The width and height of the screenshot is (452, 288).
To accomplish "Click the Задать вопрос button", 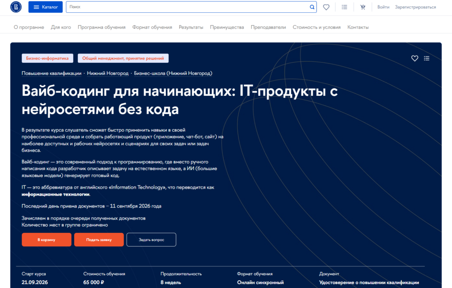I will point(151,239).
